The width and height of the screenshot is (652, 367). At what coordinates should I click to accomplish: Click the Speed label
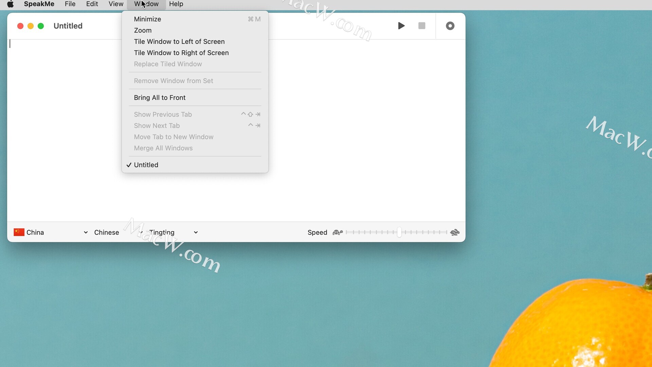(x=317, y=232)
